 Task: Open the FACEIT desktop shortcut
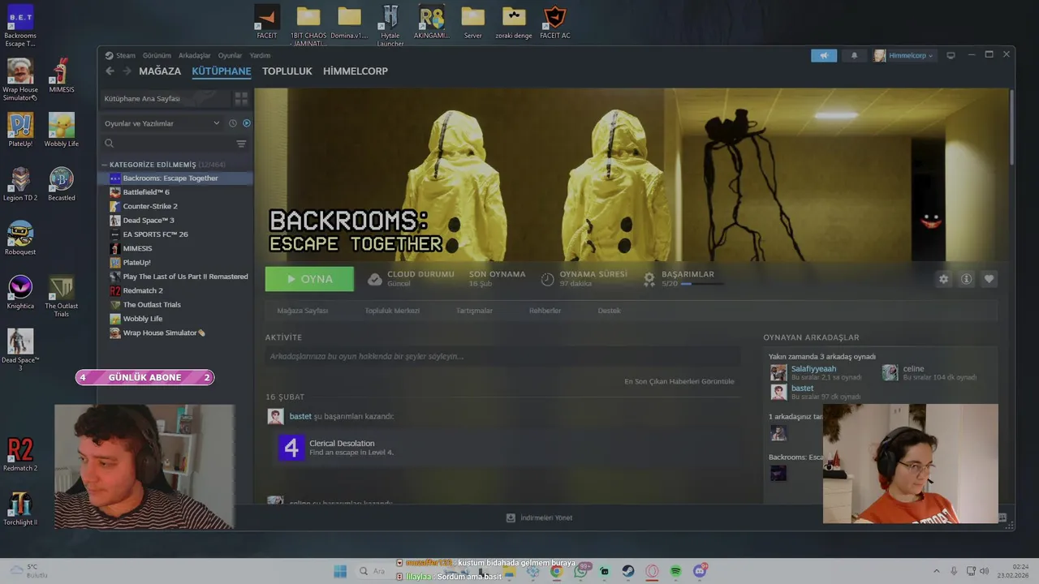(x=266, y=22)
